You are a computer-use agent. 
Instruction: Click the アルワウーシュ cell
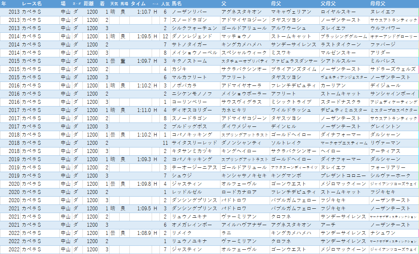coord(288,28)
